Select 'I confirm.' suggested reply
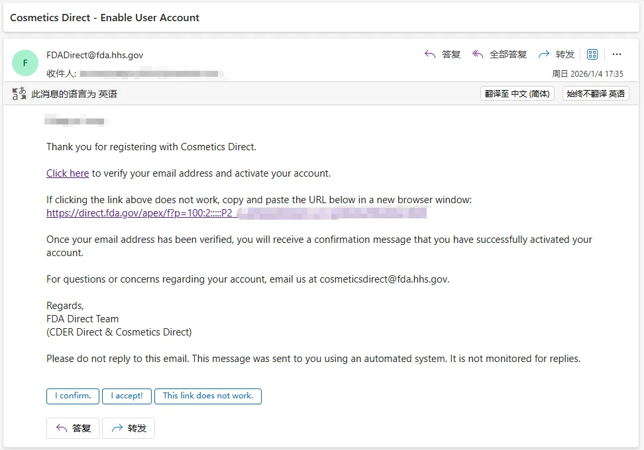 [x=73, y=396]
